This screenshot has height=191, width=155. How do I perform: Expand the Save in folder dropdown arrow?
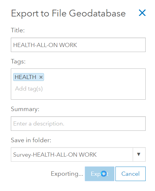(139, 155)
